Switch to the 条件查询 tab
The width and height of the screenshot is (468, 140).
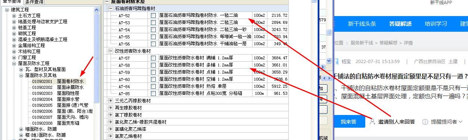34,2
